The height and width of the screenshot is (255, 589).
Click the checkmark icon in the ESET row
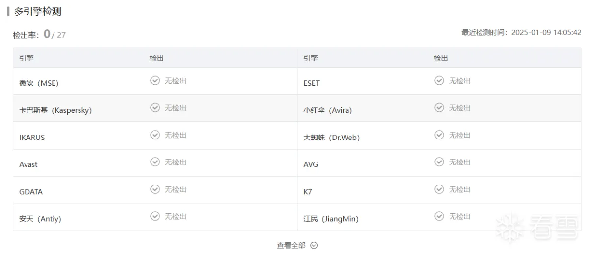point(439,81)
